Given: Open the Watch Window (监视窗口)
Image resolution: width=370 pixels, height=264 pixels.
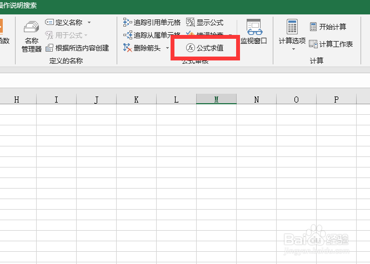Looking at the screenshot, I should click(x=254, y=32).
